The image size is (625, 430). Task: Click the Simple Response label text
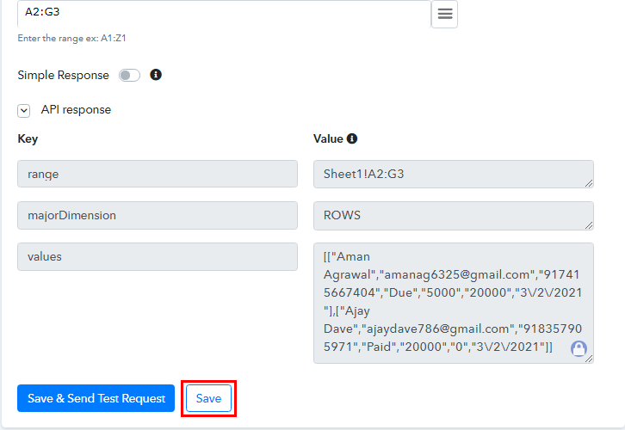point(63,76)
